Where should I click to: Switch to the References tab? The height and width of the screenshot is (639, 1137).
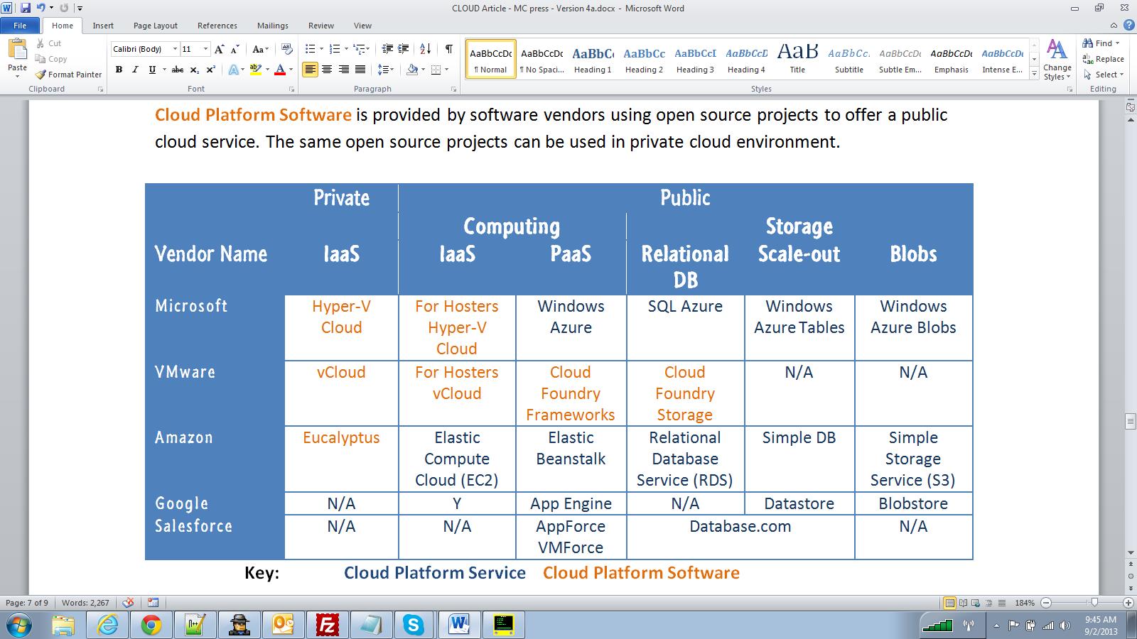tap(217, 26)
